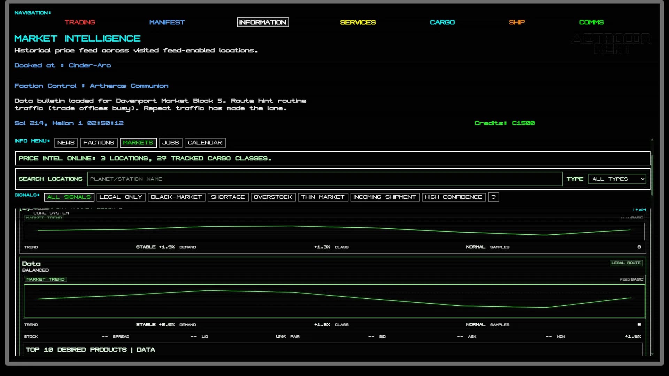Click the price intel online status banner
Screen dimensions: 669x376
(x=333, y=158)
